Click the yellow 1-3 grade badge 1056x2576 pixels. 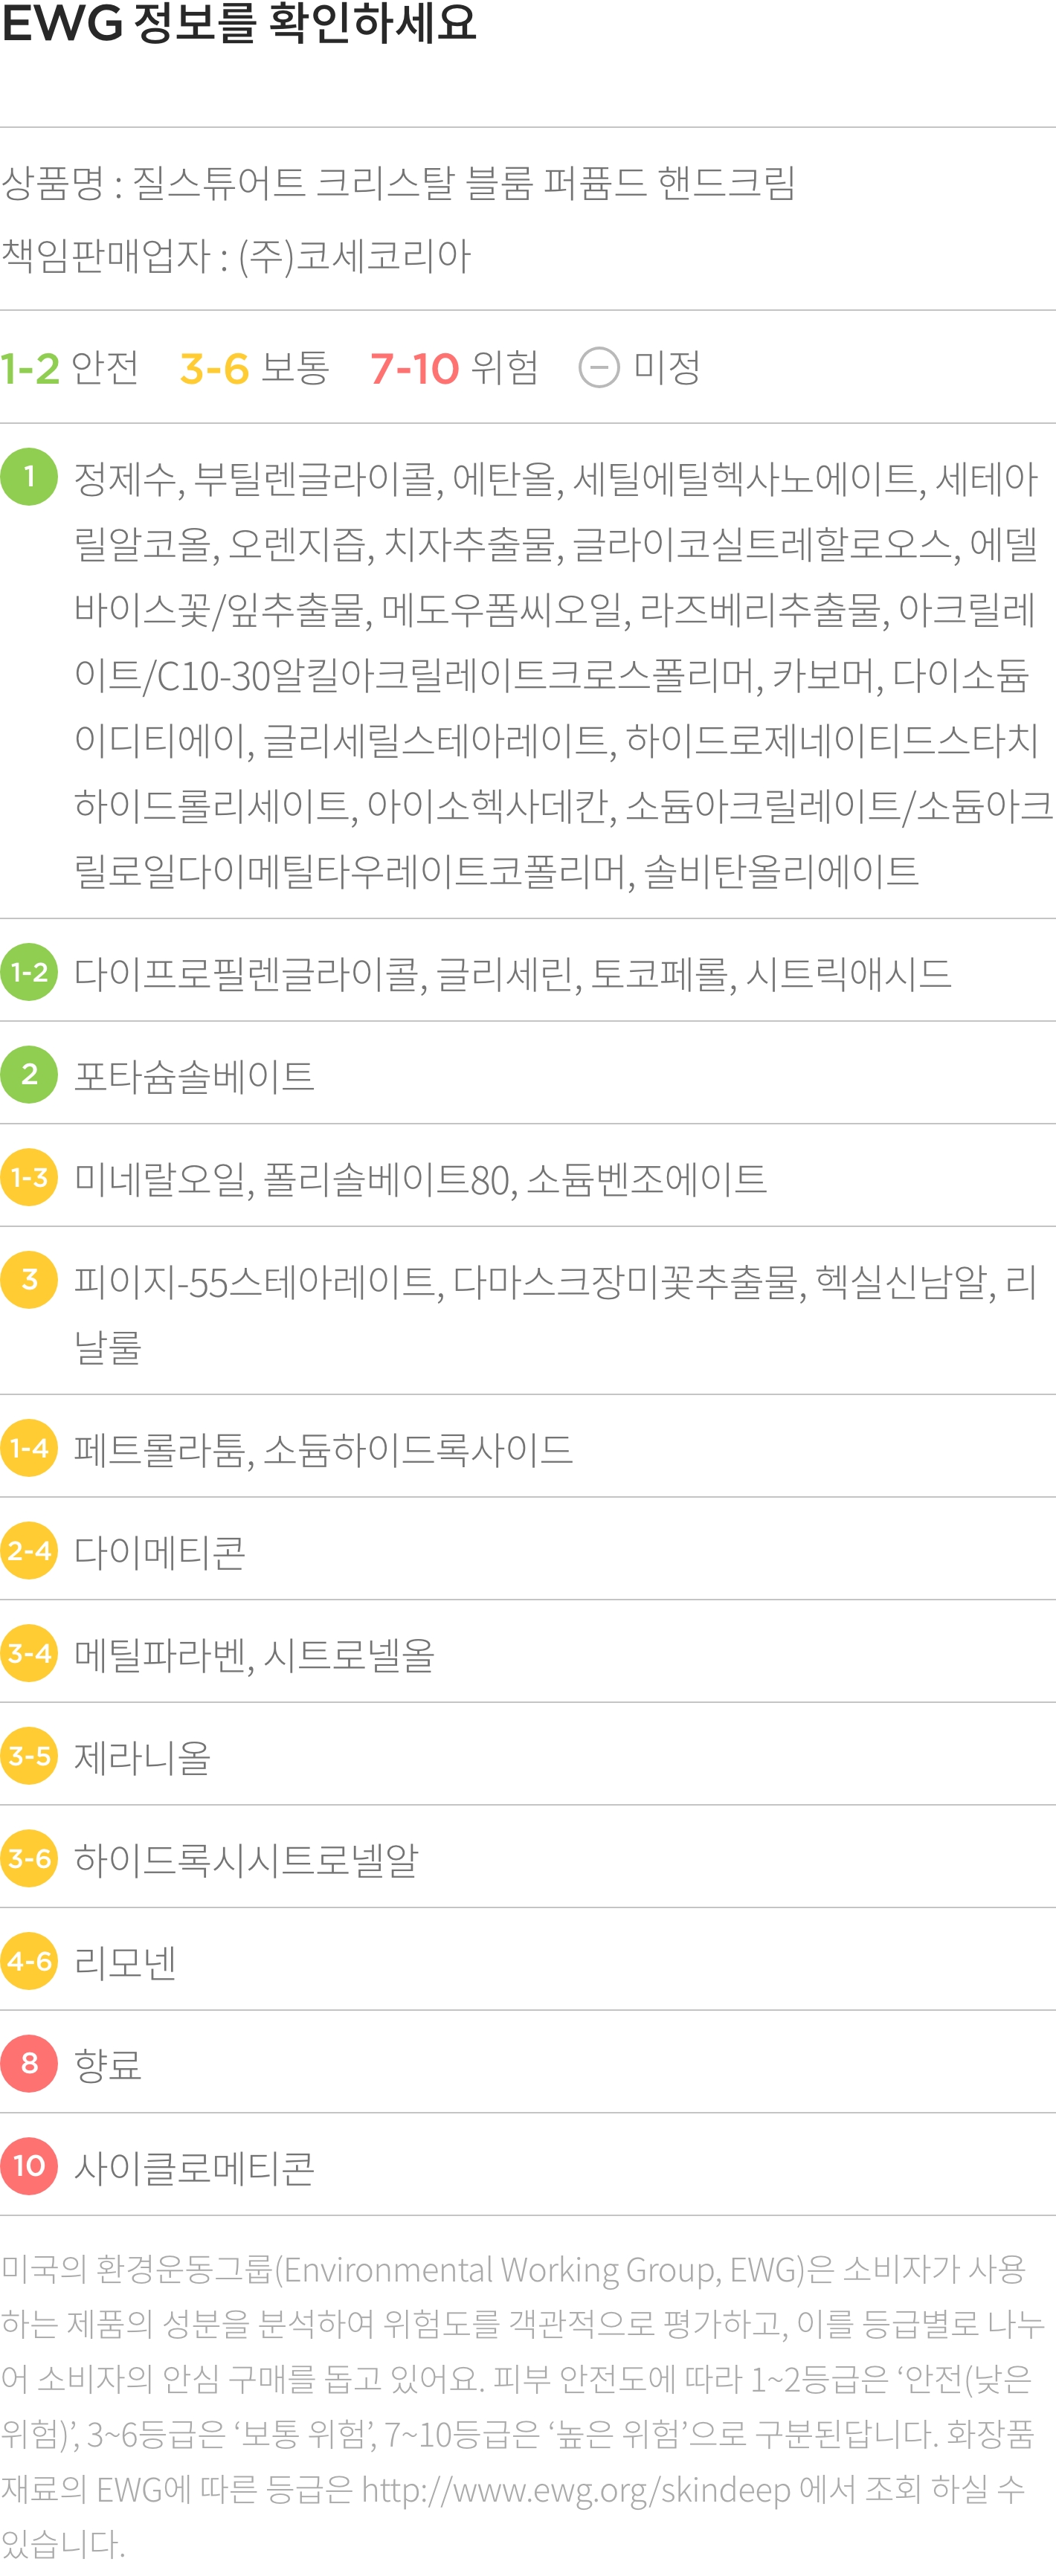(29, 1177)
